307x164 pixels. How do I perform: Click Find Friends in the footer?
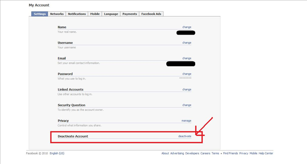click(x=230, y=153)
